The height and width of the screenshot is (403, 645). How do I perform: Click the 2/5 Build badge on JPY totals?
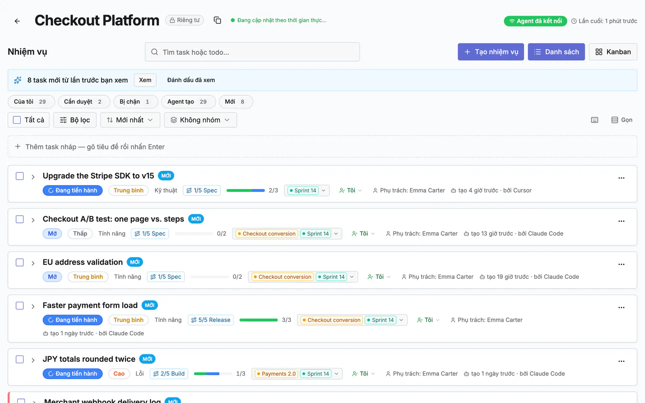169,374
